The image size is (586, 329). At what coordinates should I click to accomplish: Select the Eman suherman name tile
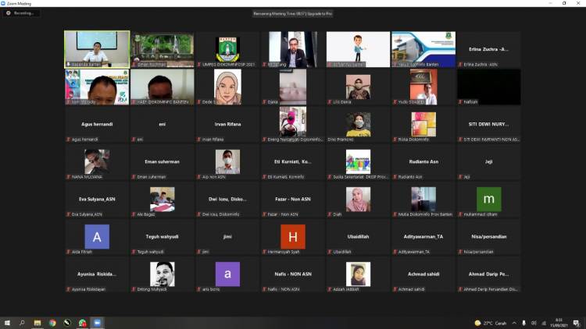click(163, 162)
